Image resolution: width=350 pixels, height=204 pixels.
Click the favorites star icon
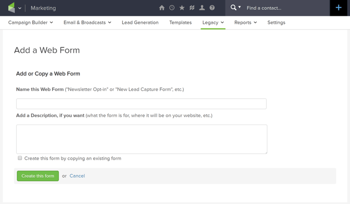tap(182, 8)
